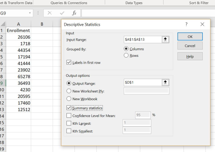Click the Output Range text field showing $D$1
This screenshot has height=152, width=215.
click(x=143, y=83)
